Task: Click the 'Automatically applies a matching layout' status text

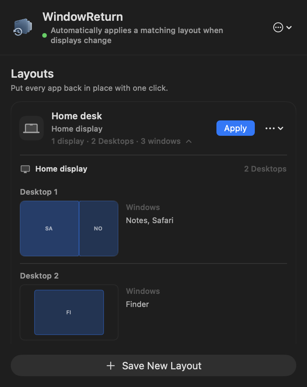Action: pyautogui.click(x=137, y=35)
